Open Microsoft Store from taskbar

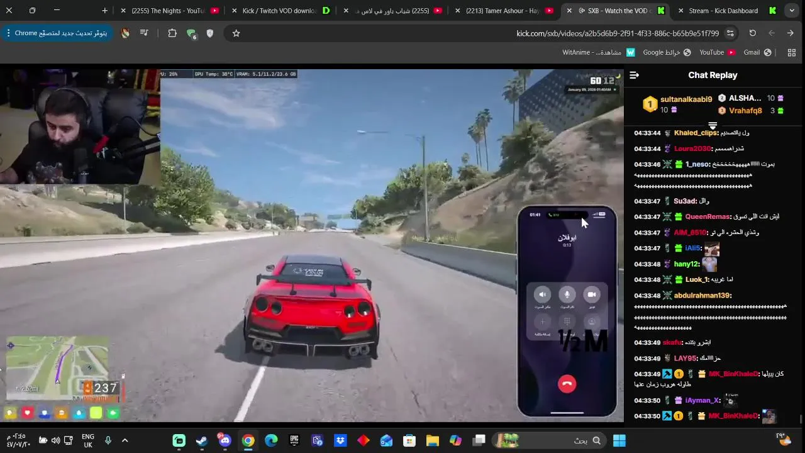click(409, 440)
